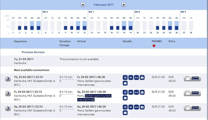The height and width of the screenshot is (120, 208).
Task: Go to the previous month arrow
Action: tap(83, 5)
